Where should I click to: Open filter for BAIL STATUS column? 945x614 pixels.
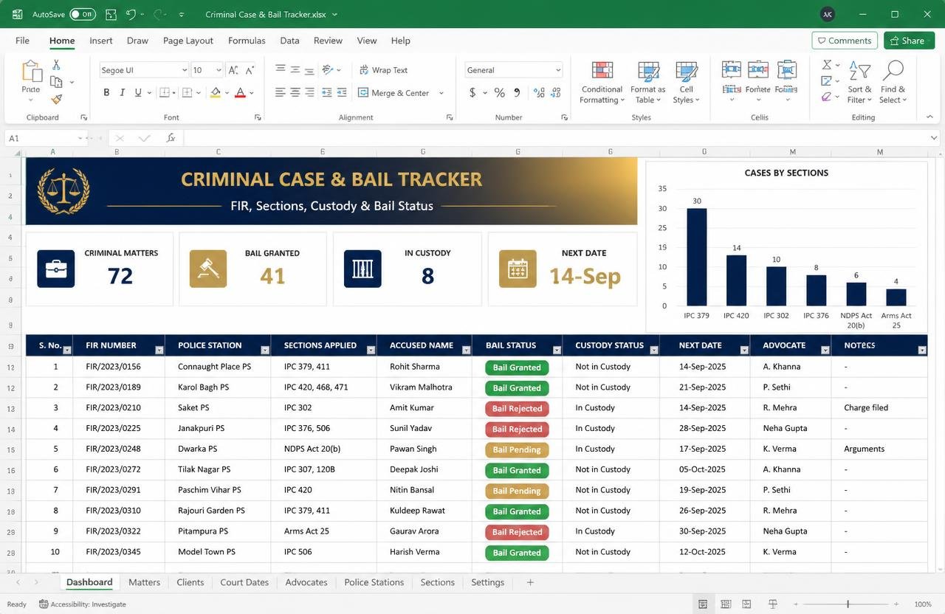556,351
